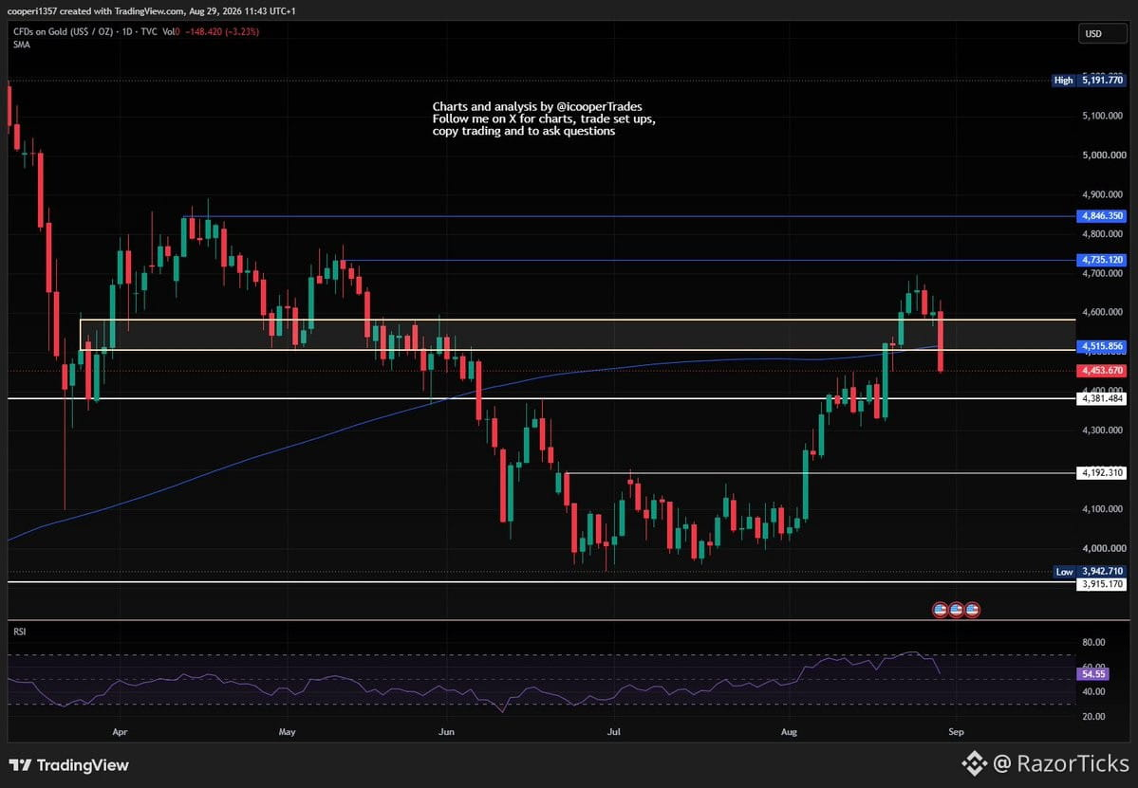Click 4,800.000 on the price scale
Image resolution: width=1138 pixels, height=788 pixels.
click(x=1104, y=234)
